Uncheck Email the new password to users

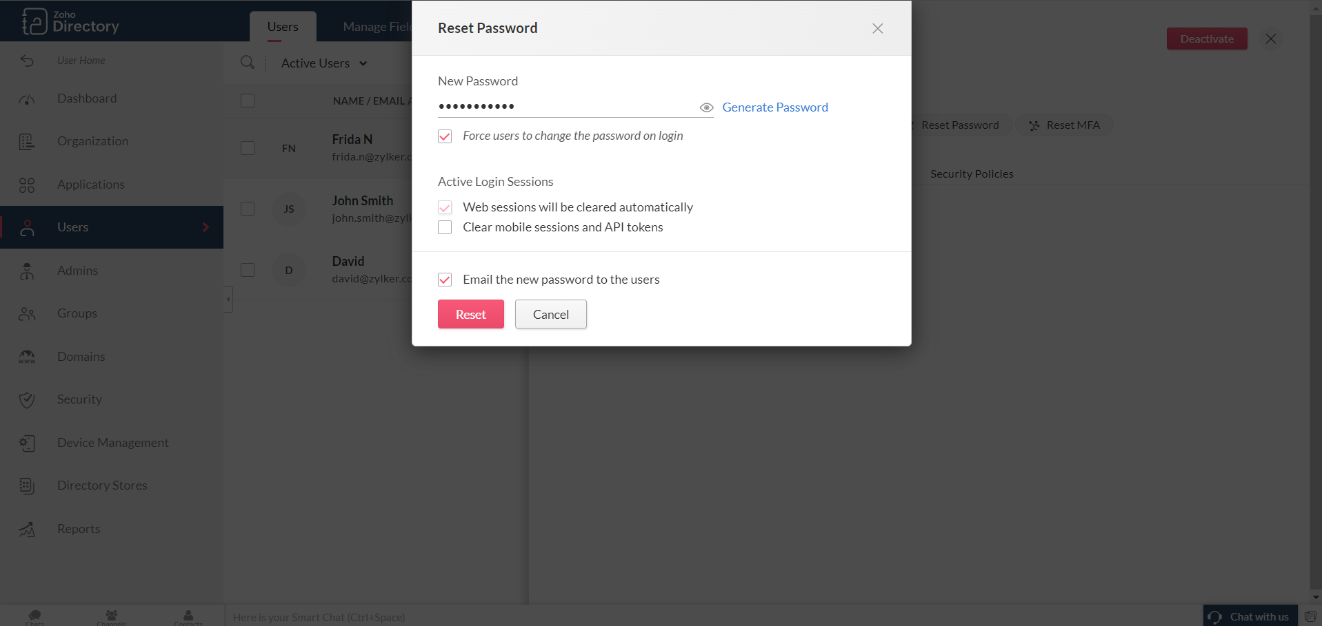pos(445,280)
